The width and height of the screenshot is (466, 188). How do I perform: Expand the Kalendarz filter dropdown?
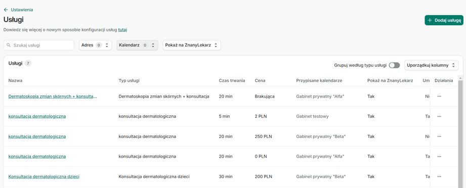click(137, 45)
